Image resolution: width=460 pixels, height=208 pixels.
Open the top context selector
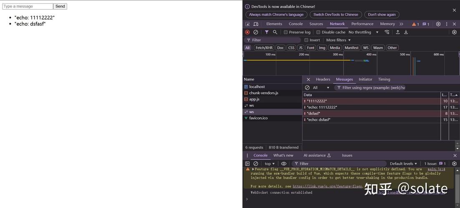(x=269, y=163)
